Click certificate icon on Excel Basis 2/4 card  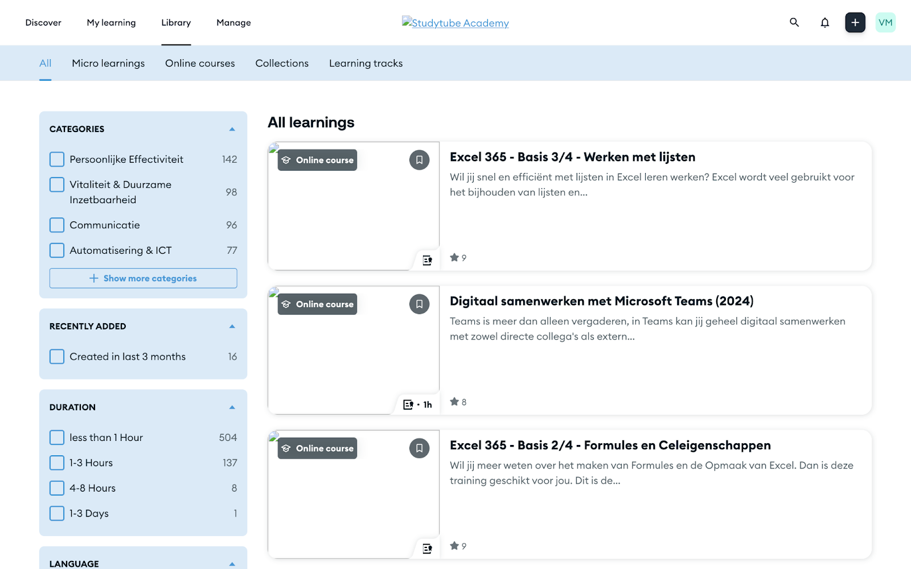(427, 549)
